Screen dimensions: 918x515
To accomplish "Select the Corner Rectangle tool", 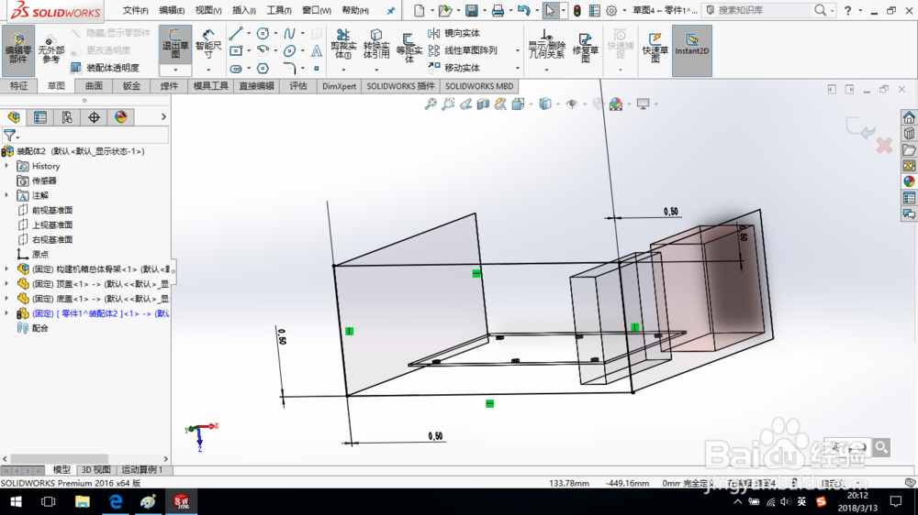I will pyautogui.click(x=236, y=50).
